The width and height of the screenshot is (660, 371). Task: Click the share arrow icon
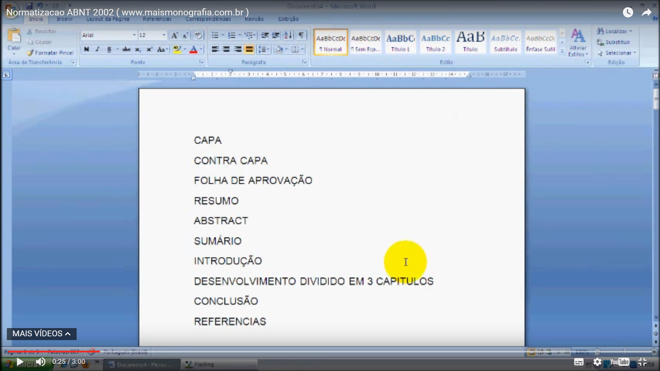pos(647,13)
